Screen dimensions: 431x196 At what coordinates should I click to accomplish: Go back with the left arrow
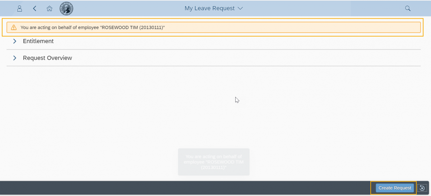[34, 8]
